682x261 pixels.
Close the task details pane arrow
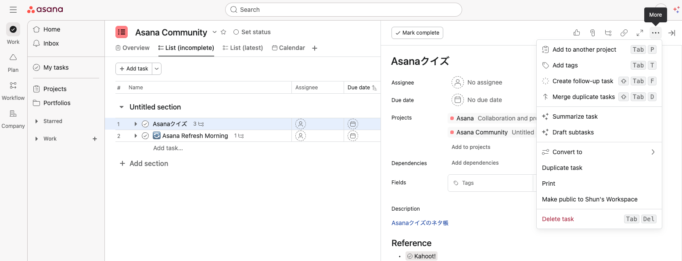(x=671, y=33)
